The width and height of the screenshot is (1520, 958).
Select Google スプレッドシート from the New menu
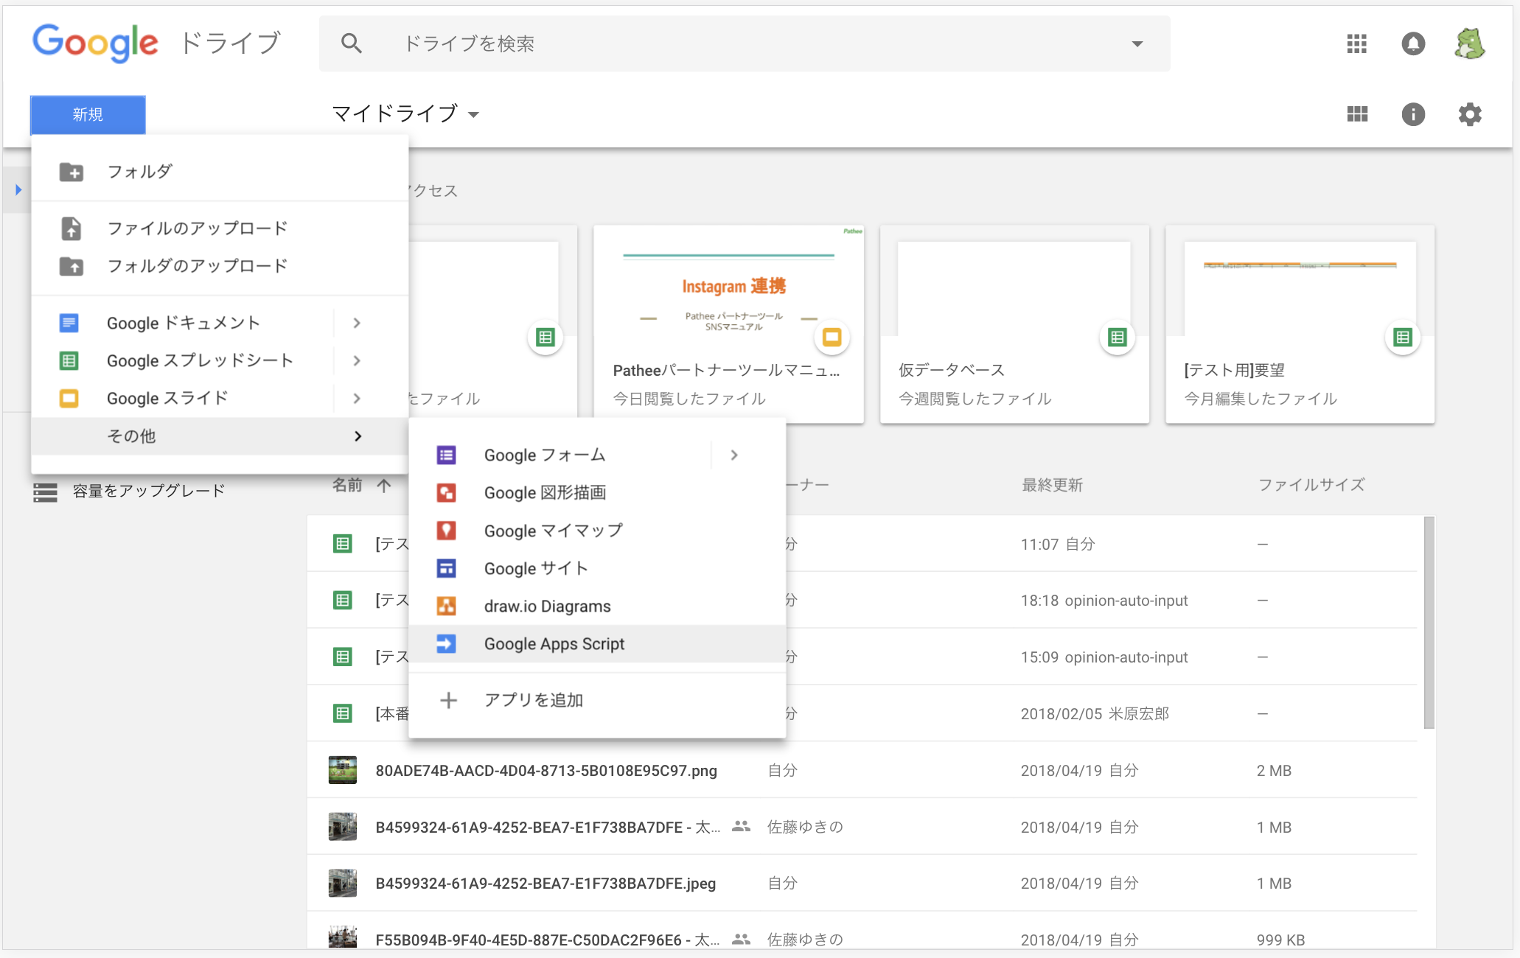199,360
